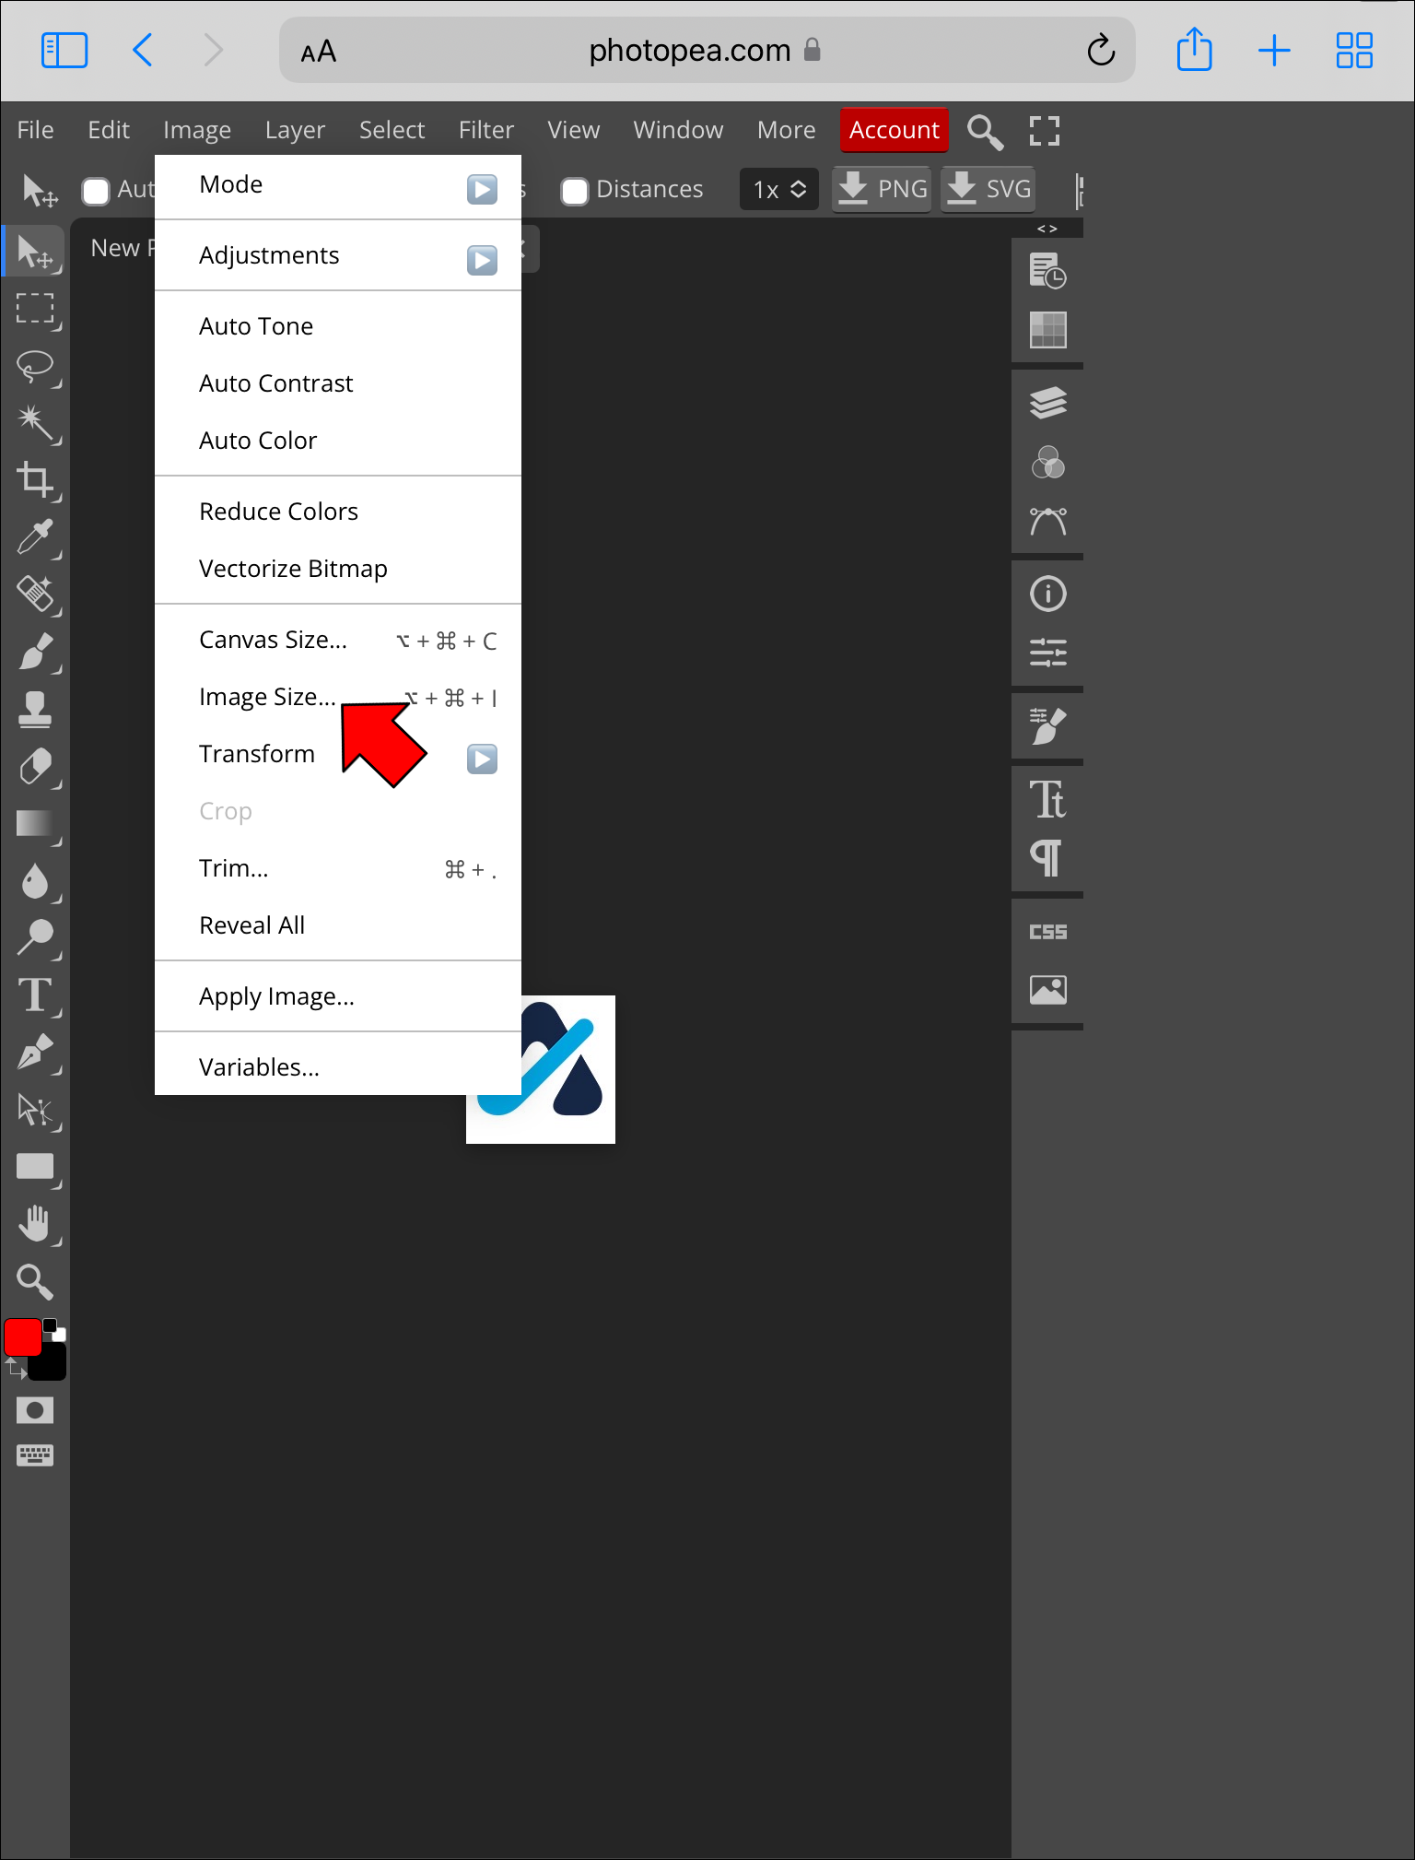The width and height of the screenshot is (1415, 1860).
Task: Open the Brush settings panel icon
Action: point(1047,726)
